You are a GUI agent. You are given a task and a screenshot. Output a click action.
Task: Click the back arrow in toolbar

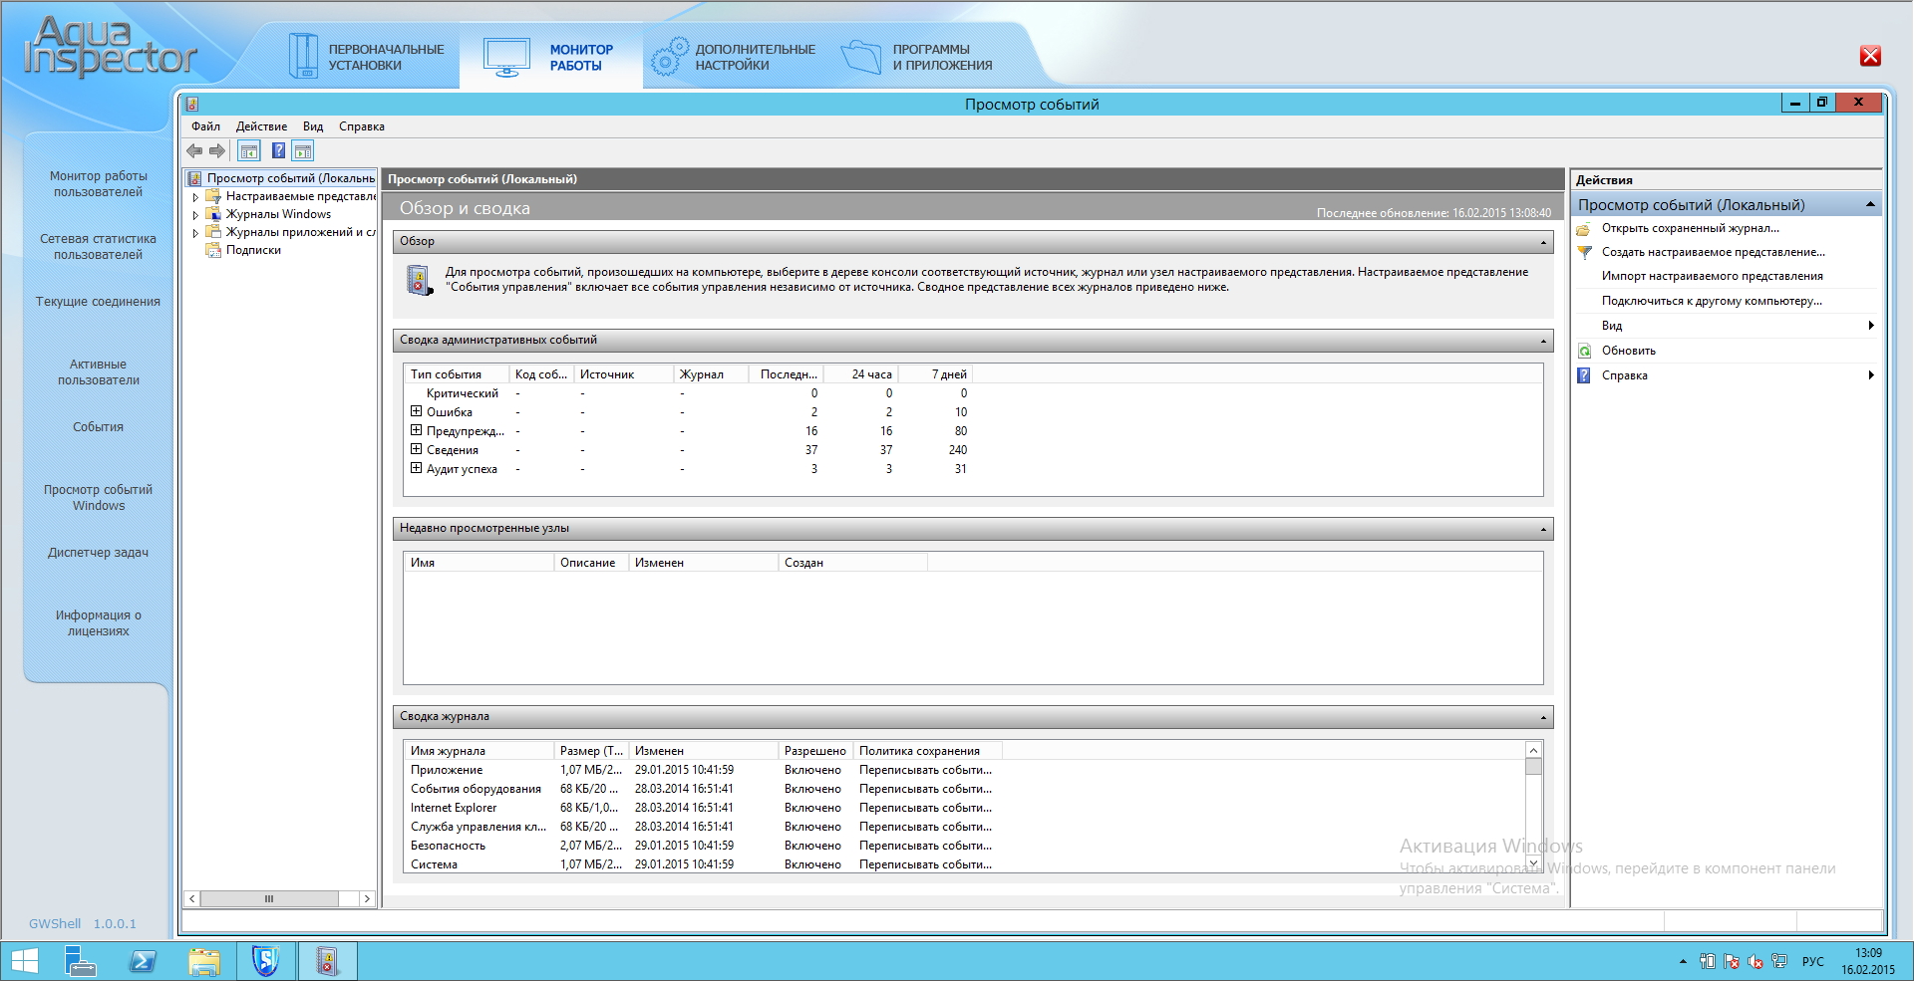tap(194, 151)
